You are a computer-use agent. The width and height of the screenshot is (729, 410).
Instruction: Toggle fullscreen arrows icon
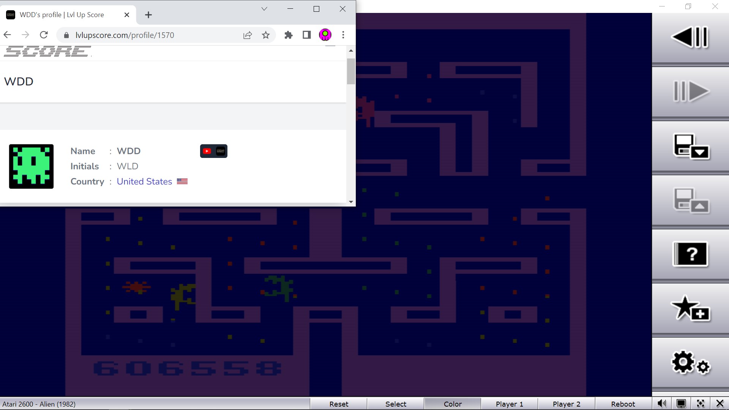point(701,404)
